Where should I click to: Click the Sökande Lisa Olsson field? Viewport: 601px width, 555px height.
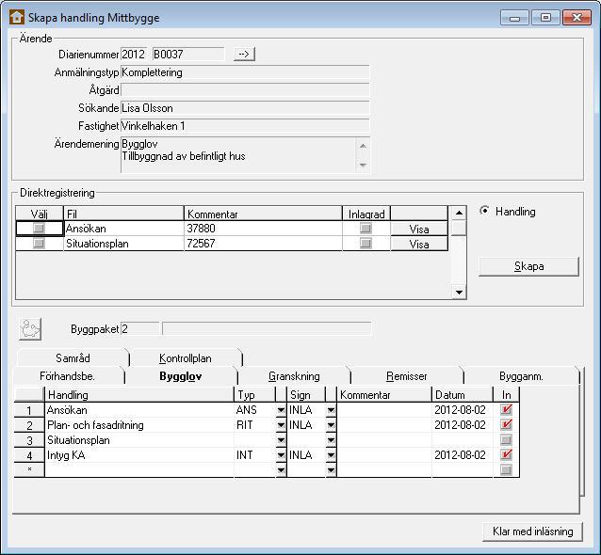(x=245, y=108)
